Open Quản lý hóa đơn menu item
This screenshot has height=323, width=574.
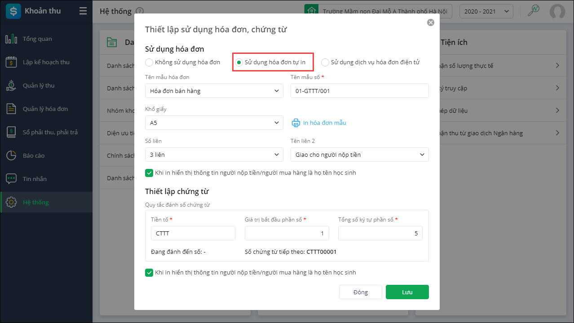click(x=45, y=109)
